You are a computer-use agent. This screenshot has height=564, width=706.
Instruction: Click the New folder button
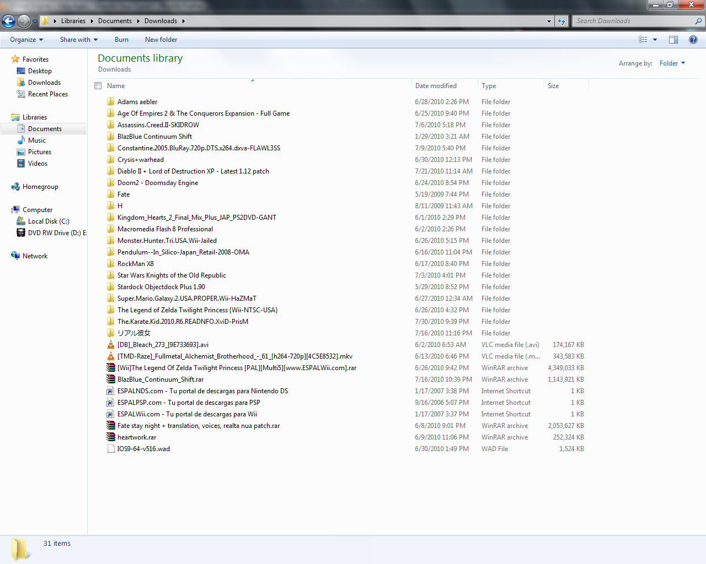161,40
